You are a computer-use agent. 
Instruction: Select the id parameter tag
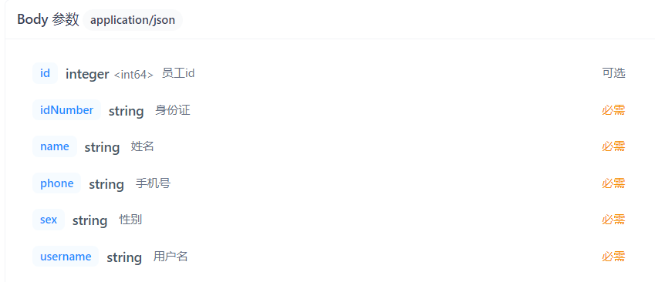click(45, 73)
